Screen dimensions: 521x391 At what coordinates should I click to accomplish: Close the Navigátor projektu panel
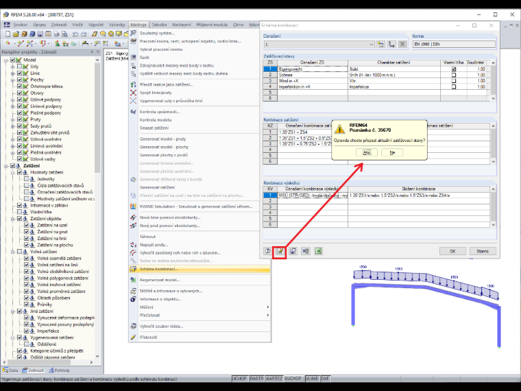pos(98,52)
